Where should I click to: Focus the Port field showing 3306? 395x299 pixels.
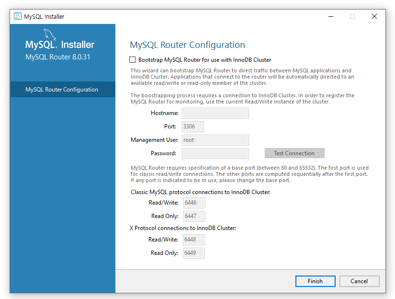pos(193,126)
